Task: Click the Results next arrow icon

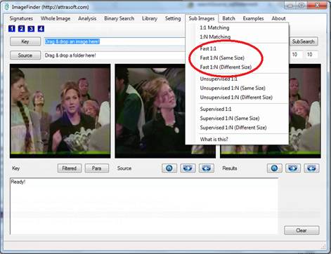Action: [x=293, y=168]
